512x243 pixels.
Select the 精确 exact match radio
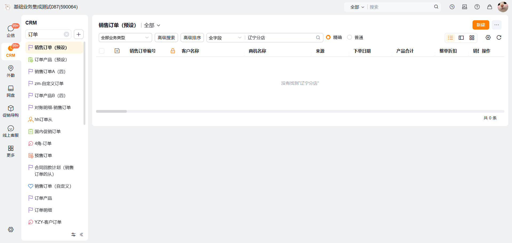click(x=328, y=37)
